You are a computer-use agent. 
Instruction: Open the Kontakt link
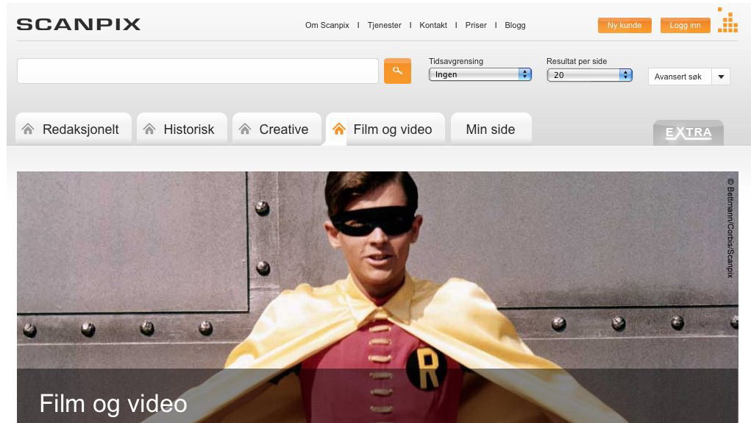[x=433, y=26]
